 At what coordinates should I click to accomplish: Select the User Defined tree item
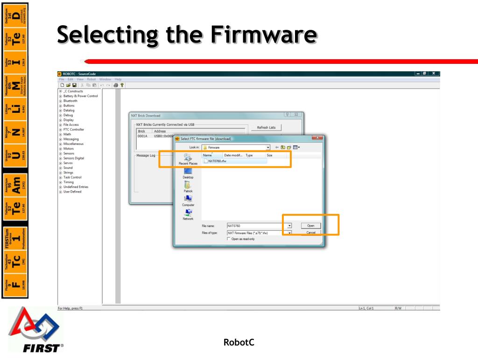(x=72, y=192)
